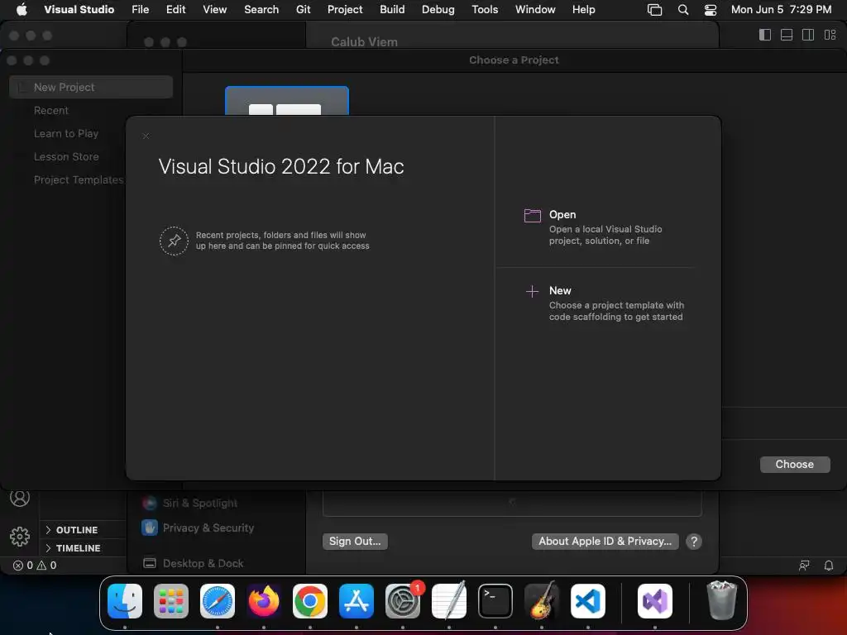Open VS Code Accounts icon
This screenshot has height=635, width=847.
(x=20, y=498)
